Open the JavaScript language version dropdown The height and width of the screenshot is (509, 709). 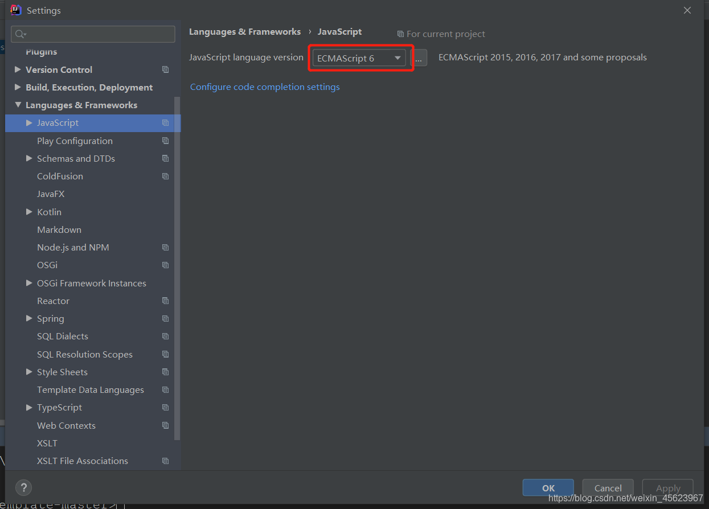pyautogui.click(x=359, y=58)
